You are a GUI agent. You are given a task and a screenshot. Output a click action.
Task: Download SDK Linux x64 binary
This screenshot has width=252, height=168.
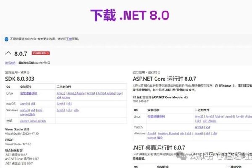click(119, 93)
